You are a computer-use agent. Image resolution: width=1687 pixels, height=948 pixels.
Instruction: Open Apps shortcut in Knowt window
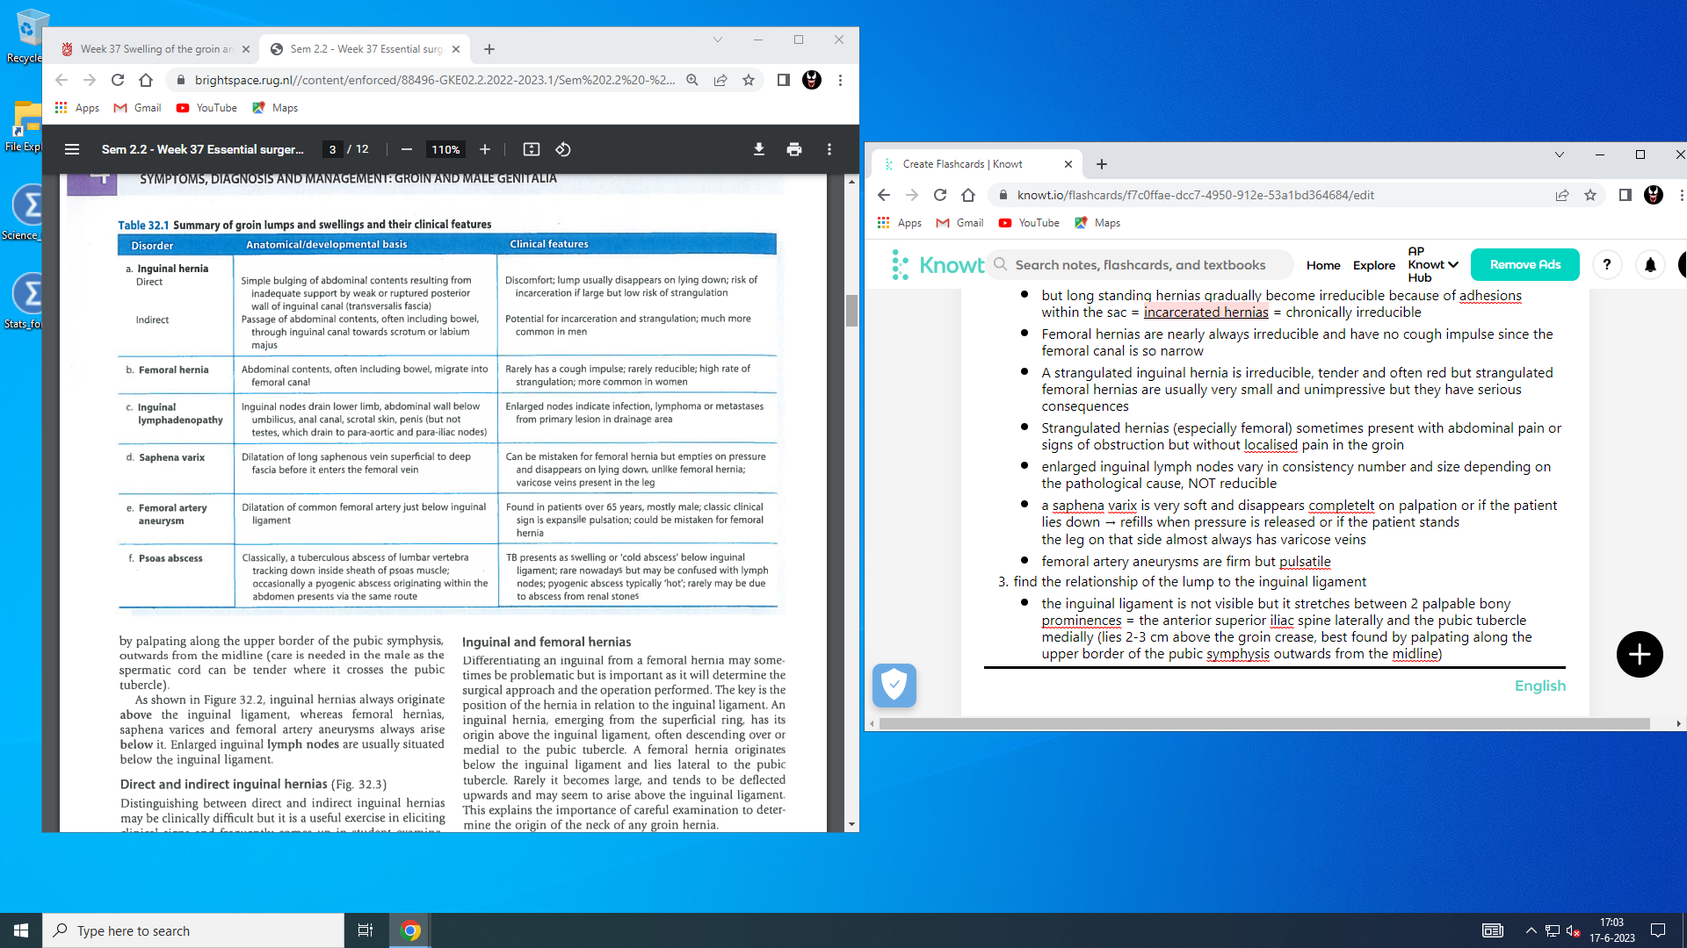900,223
